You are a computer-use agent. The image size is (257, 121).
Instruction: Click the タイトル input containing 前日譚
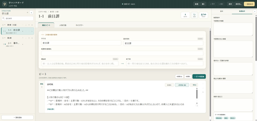coord(81,43)
